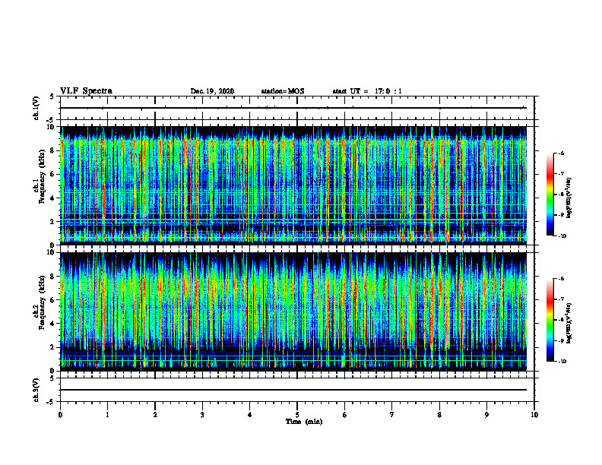
Task: Click the time axis tick label "10"
Action: pyautogui.click(x=534, y=415)
